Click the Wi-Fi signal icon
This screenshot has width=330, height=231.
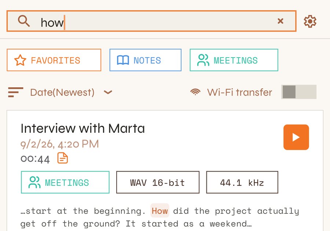[195, 92]
